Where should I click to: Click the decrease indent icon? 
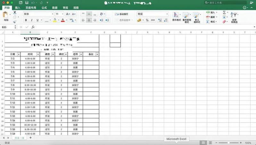(102, 20)
